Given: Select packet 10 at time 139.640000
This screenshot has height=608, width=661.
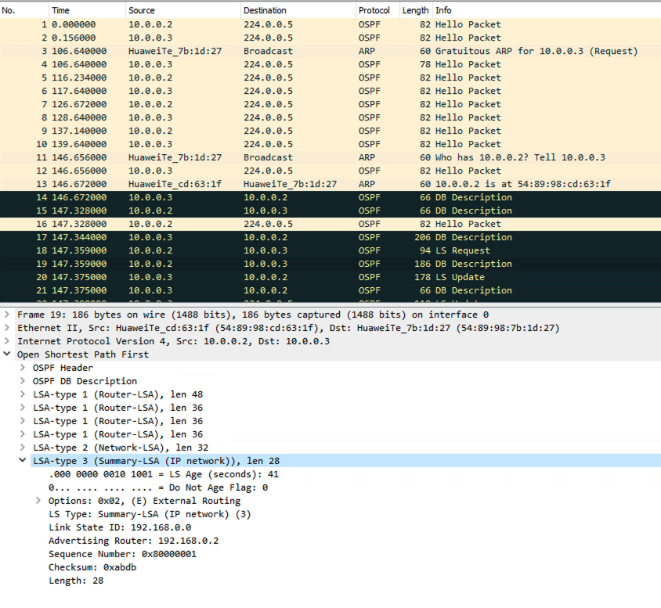Looking at the screenshot, I should [x=330, y=144].
